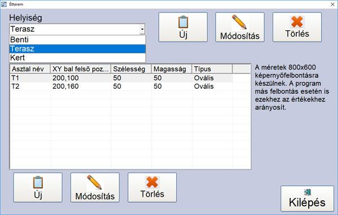
Task: Click the Étterem window app icon
Action: [x=4, y=4]
